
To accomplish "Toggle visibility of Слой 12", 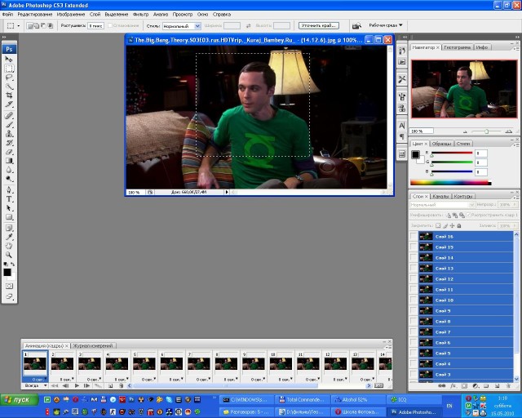I will (414, 279).
